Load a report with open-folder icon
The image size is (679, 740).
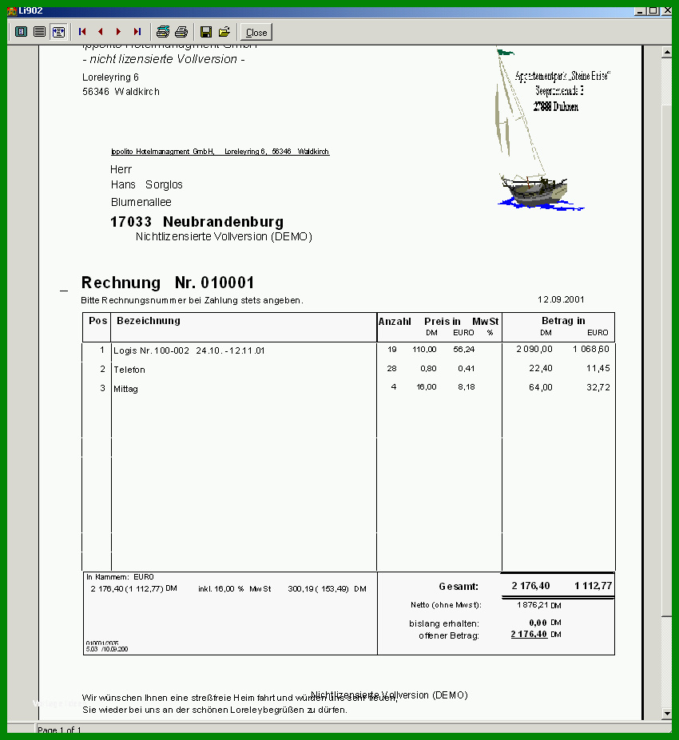224,32
